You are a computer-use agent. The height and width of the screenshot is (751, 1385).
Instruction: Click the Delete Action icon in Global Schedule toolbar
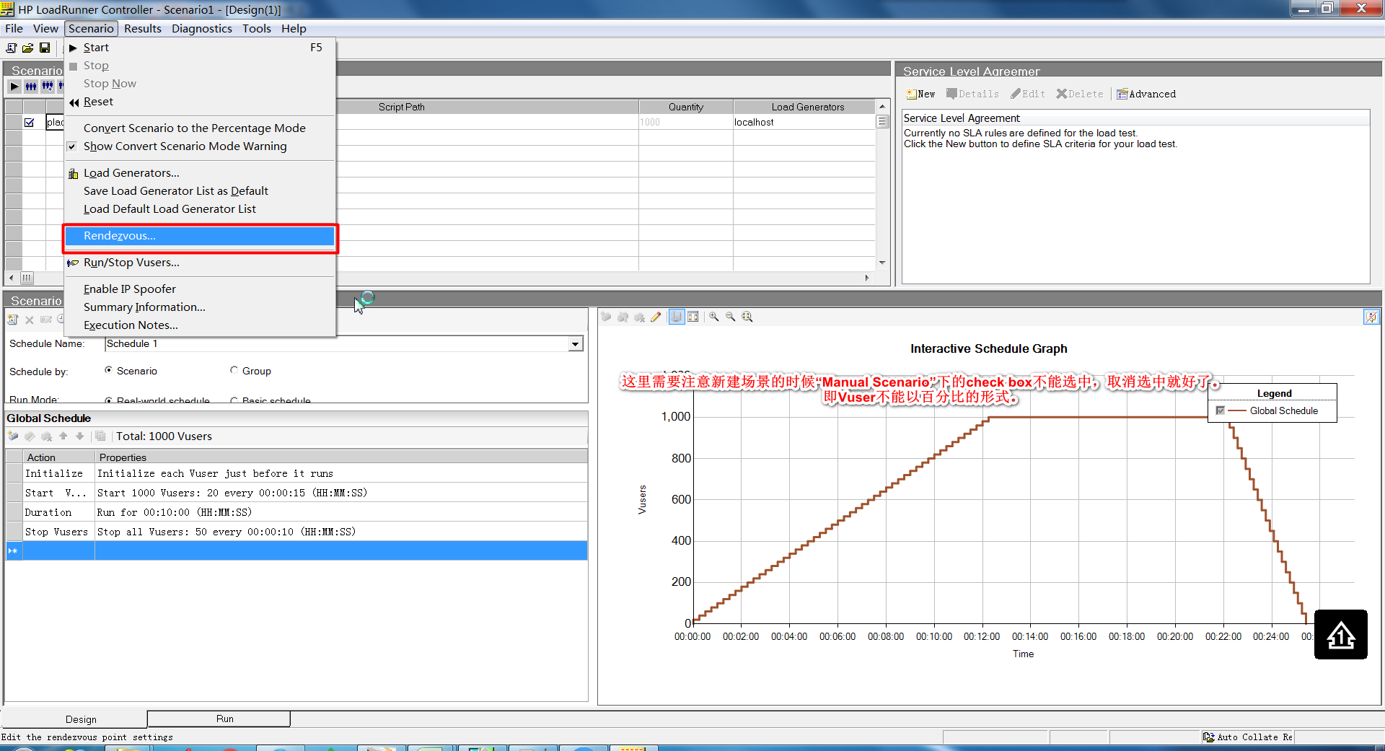pos(46,436)
